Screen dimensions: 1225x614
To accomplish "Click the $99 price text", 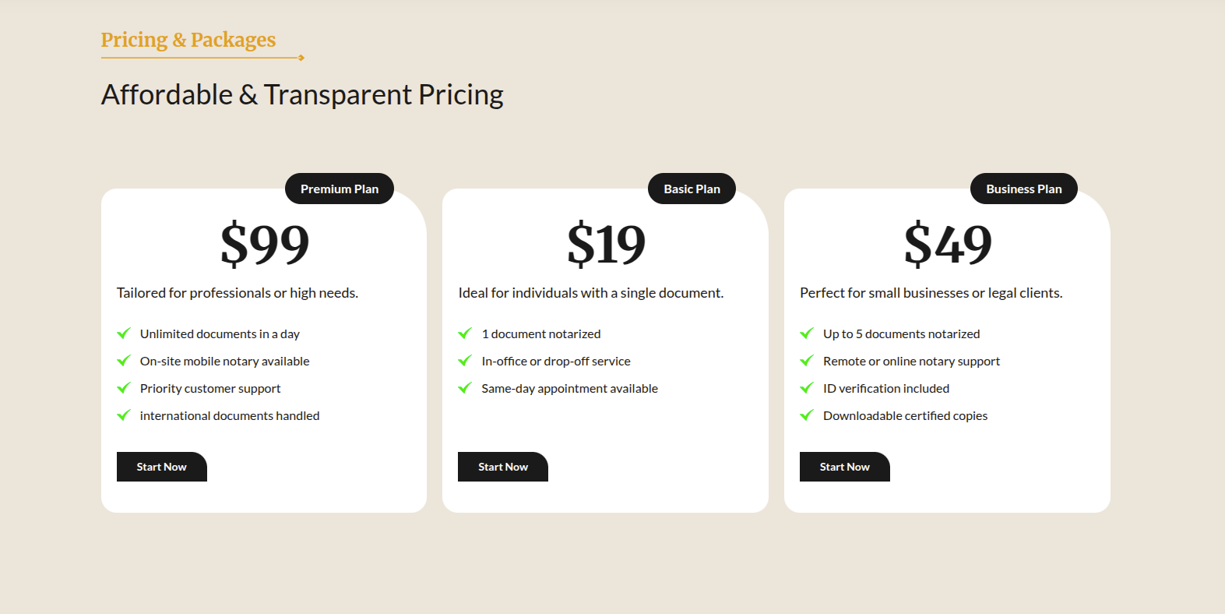I will click(x=265, y=244).
